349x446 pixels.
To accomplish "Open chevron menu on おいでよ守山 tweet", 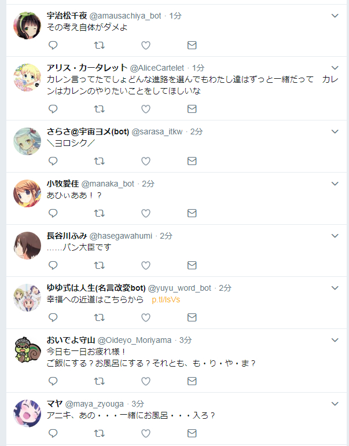I will [335, 340].
